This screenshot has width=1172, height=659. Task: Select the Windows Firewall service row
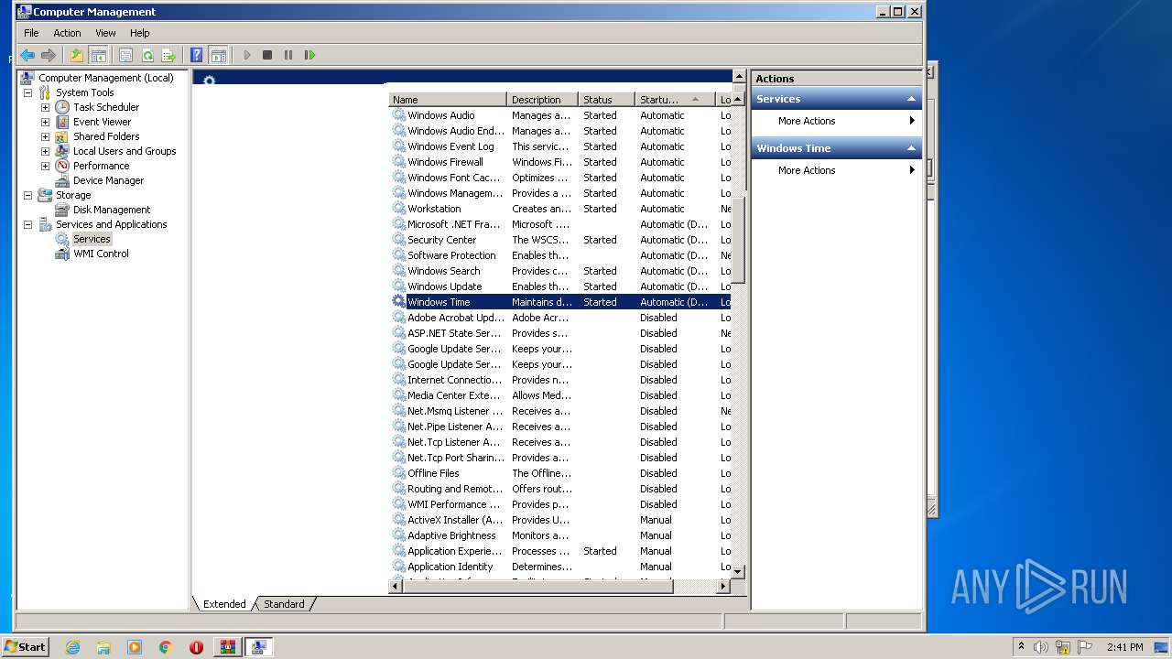tap(560, 162)
